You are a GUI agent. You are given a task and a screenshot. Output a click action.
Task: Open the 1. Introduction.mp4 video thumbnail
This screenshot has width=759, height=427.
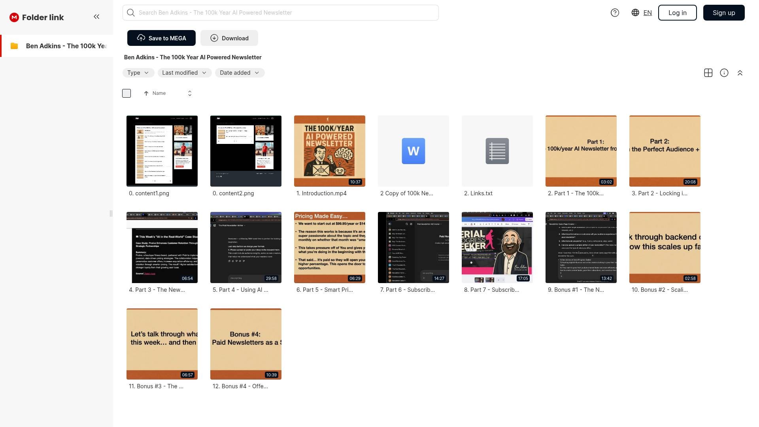coord(329,151)
